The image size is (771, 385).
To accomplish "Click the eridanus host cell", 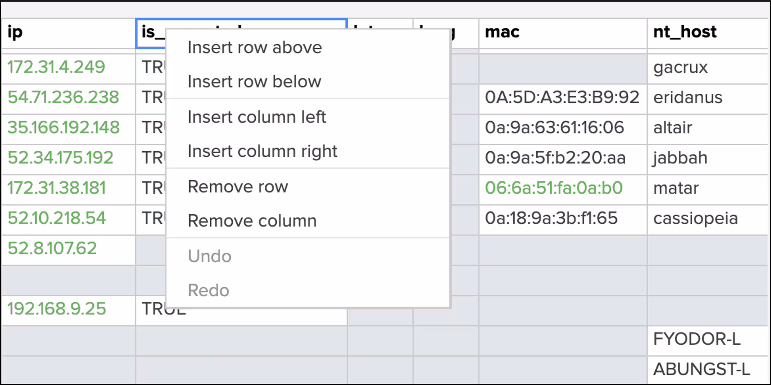I will pyautogui.click(x=688, y=98).
